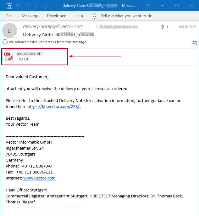
Task: Open the kb.vector.com/228 link
Action: pos(54,107)
